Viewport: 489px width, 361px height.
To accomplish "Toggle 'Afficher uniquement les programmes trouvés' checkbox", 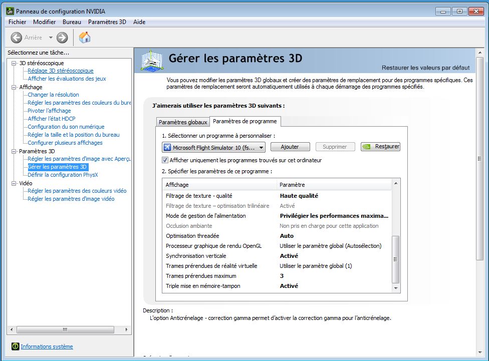I will pos(165,160).
